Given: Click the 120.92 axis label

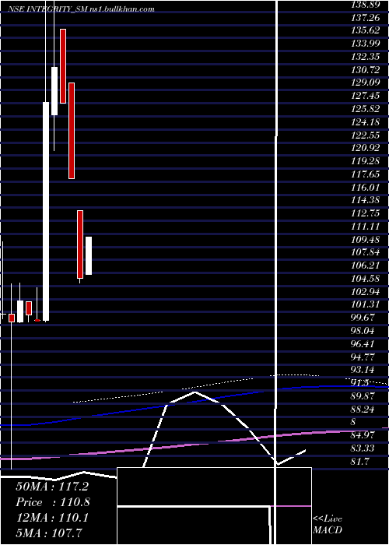Looking at the screenshot, I should coord(366,149).
